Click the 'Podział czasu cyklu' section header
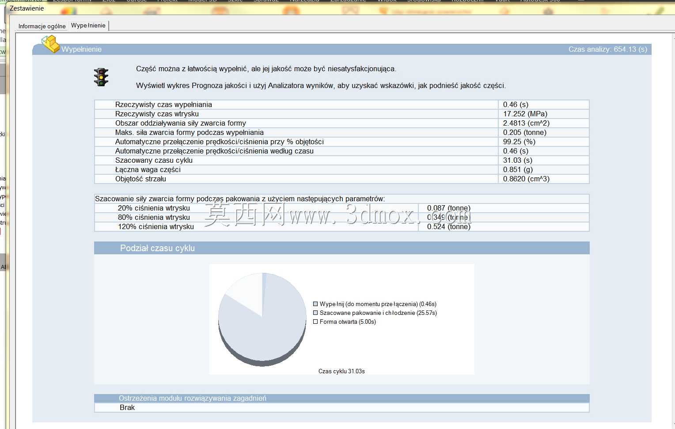 tap(341, 248)
